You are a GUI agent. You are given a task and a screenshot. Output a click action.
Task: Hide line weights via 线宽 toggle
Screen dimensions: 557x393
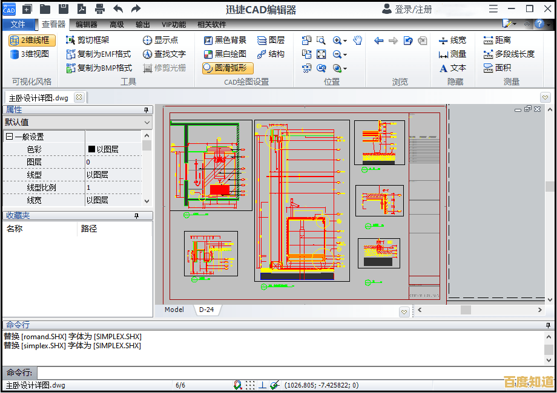click(453, 40)
